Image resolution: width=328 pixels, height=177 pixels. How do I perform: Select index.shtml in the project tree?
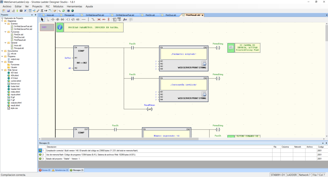(15, 92)
